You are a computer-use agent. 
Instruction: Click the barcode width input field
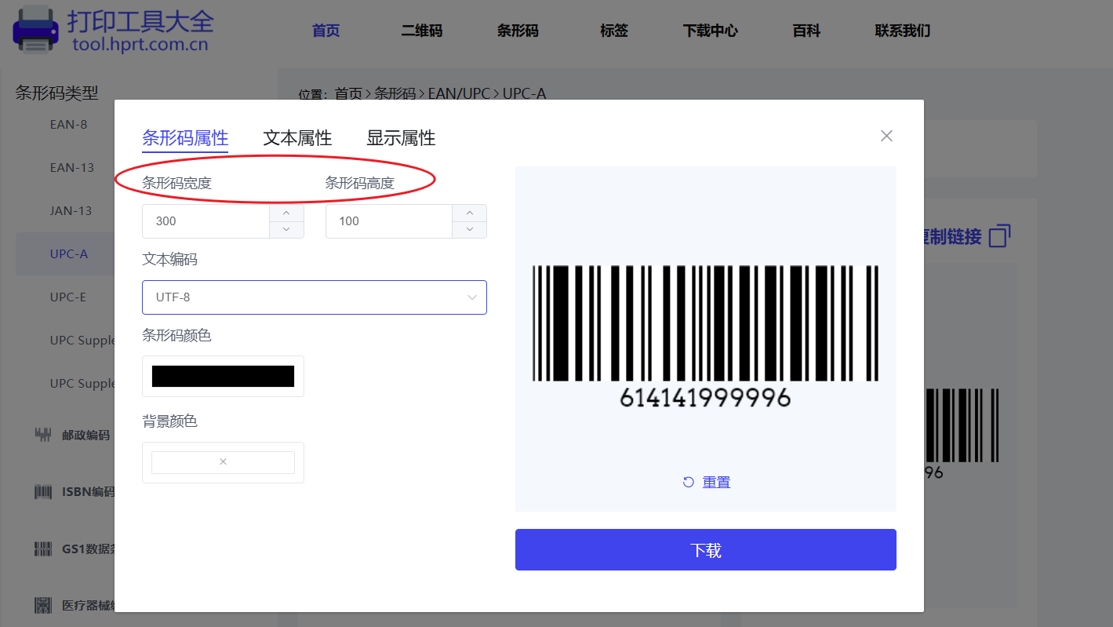206,221
